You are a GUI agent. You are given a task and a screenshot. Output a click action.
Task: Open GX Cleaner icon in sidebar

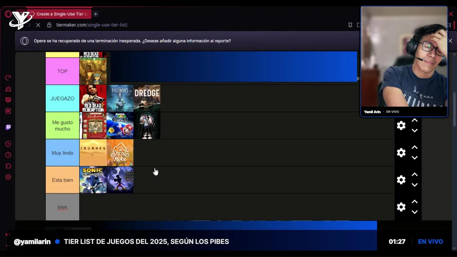pyautogui.click(x=8, y=89)
